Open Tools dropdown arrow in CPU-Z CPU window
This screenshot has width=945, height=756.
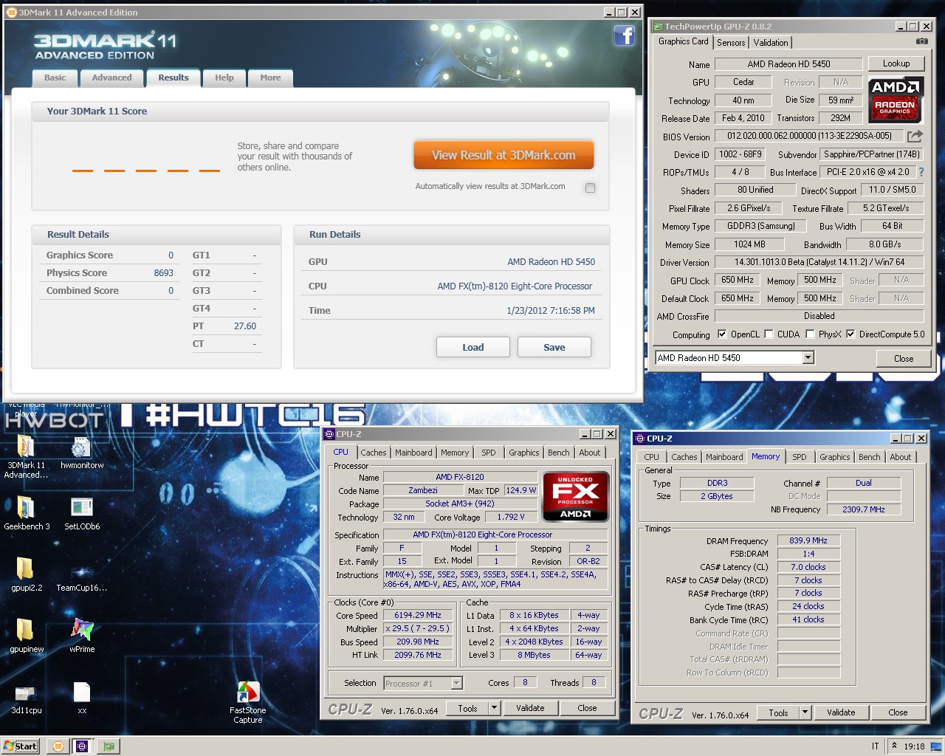[x=494, y=708]
